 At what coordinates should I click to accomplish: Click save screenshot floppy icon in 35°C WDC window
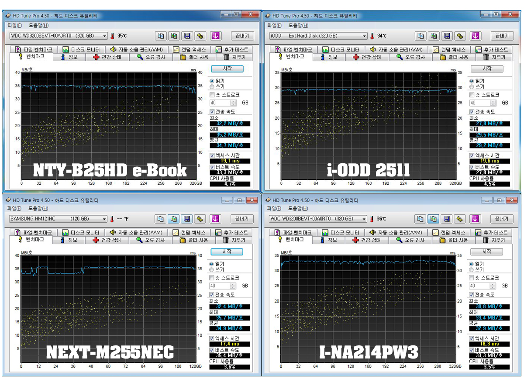pos(187,36)
